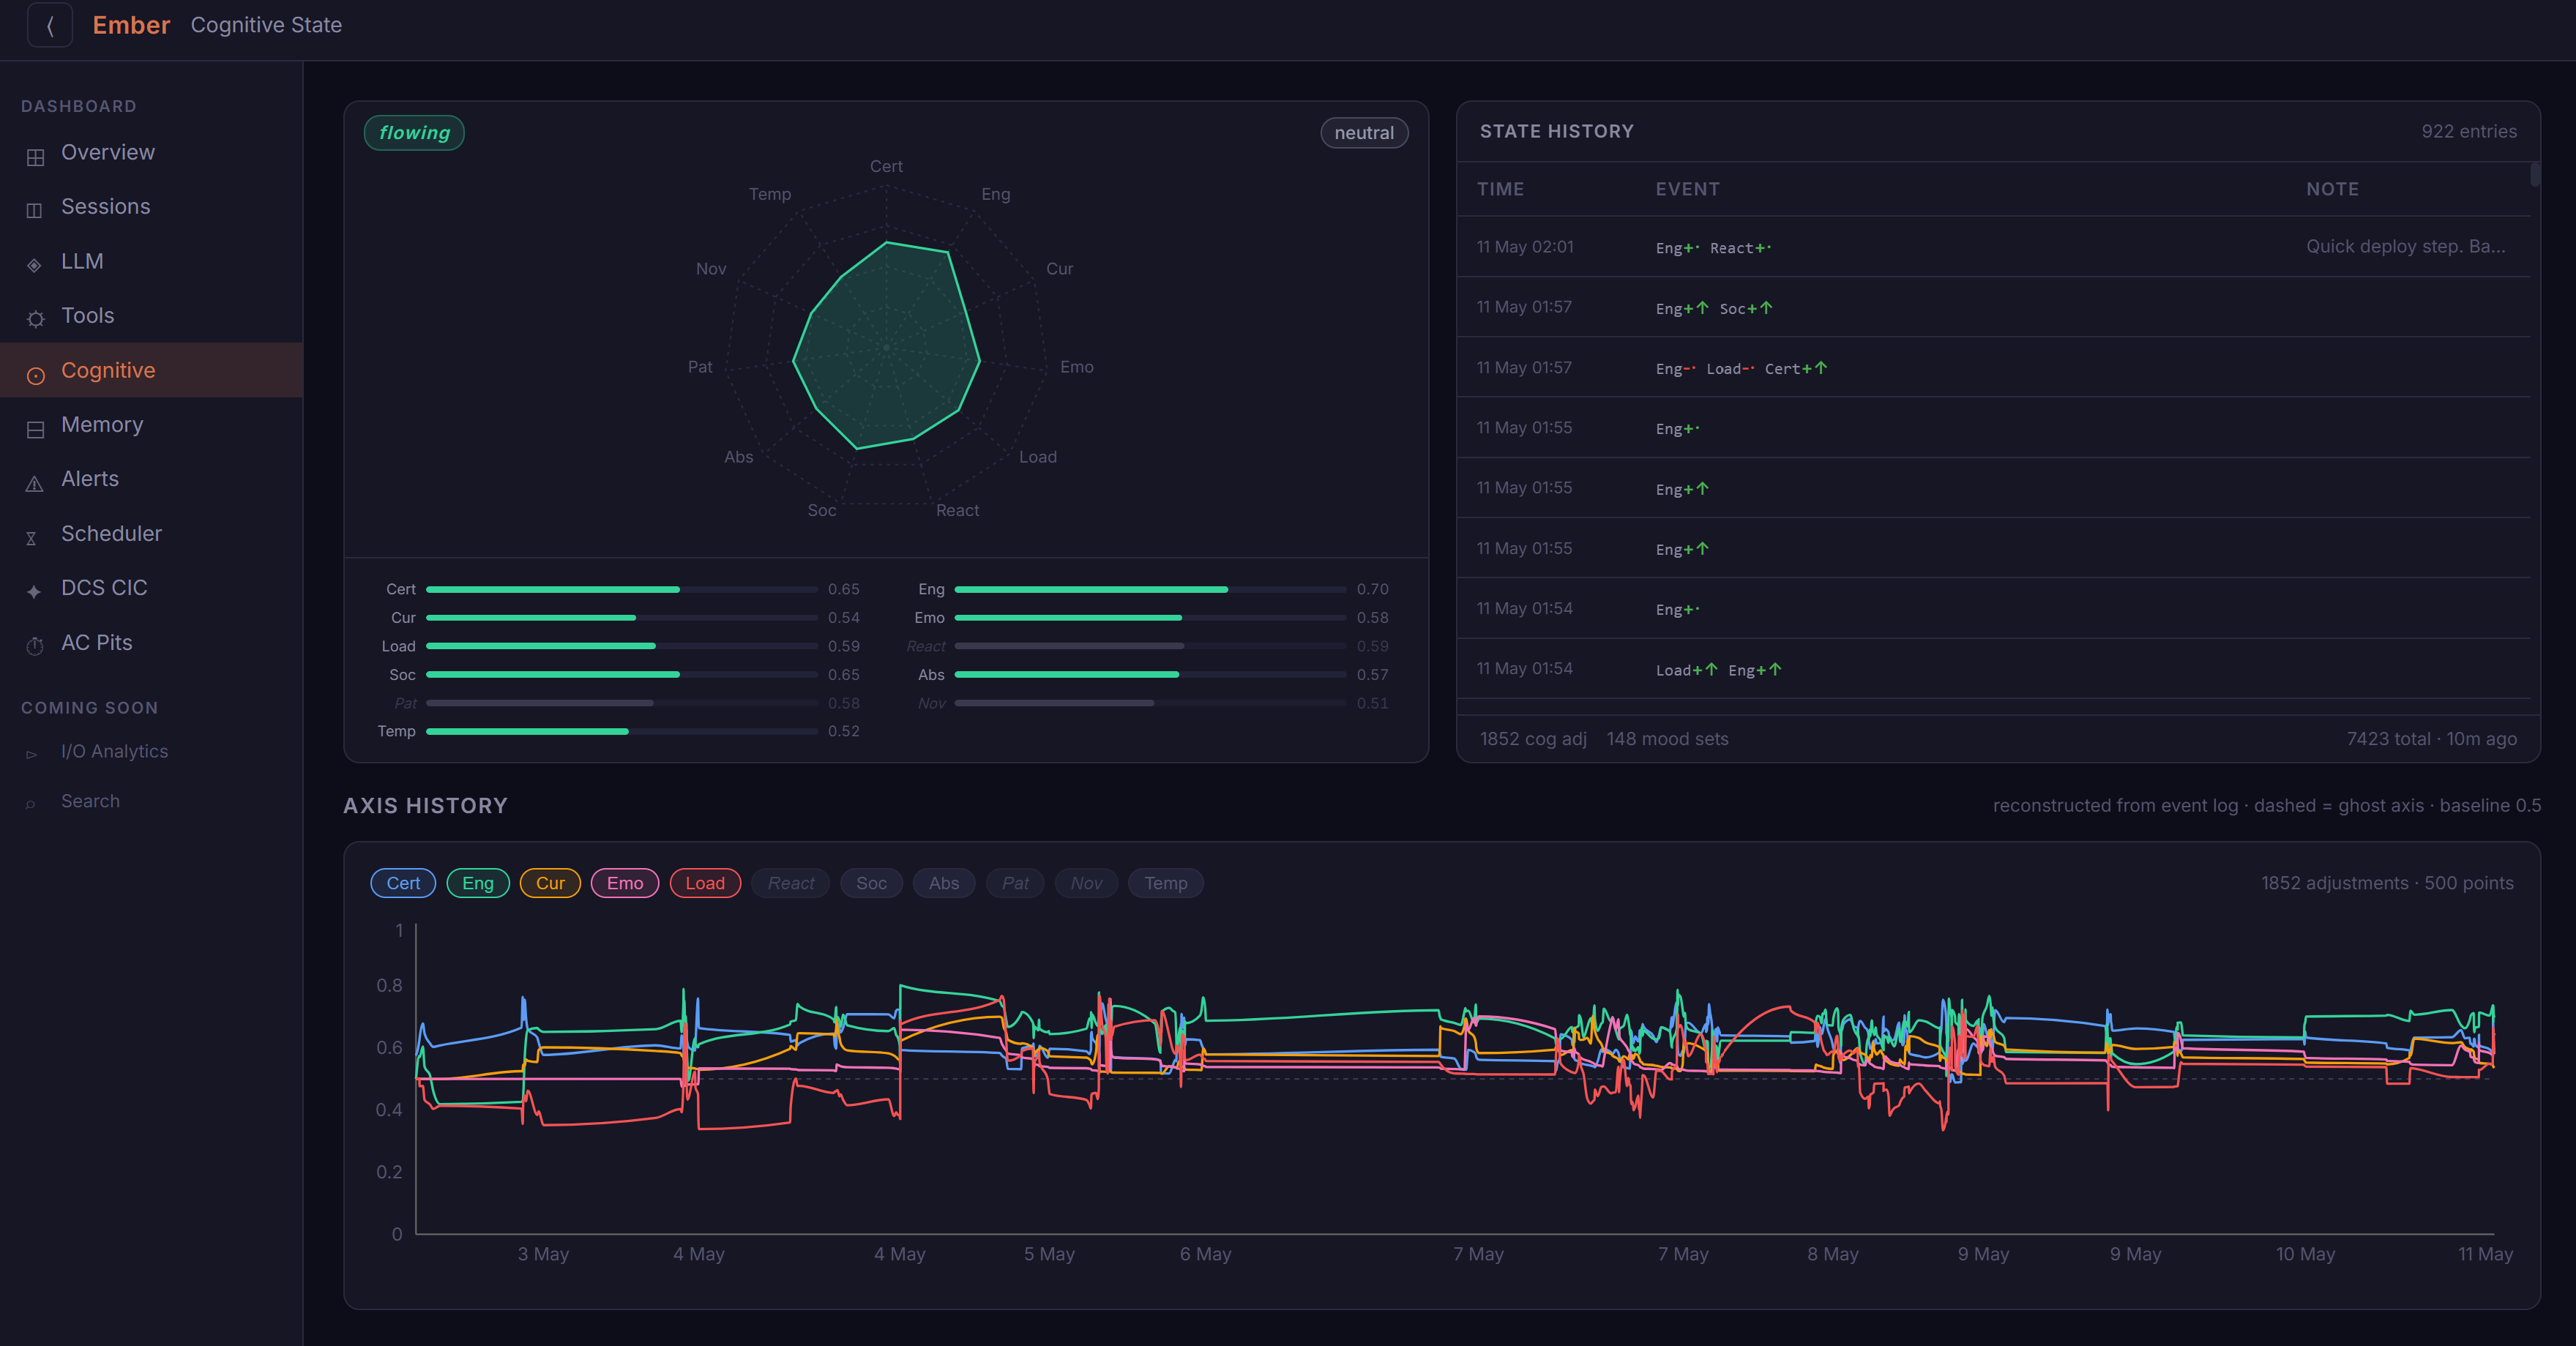This screenshot has height=1346, width=2576.
Task: Open Alerts from the sidebar
Action: coord(151,479)
